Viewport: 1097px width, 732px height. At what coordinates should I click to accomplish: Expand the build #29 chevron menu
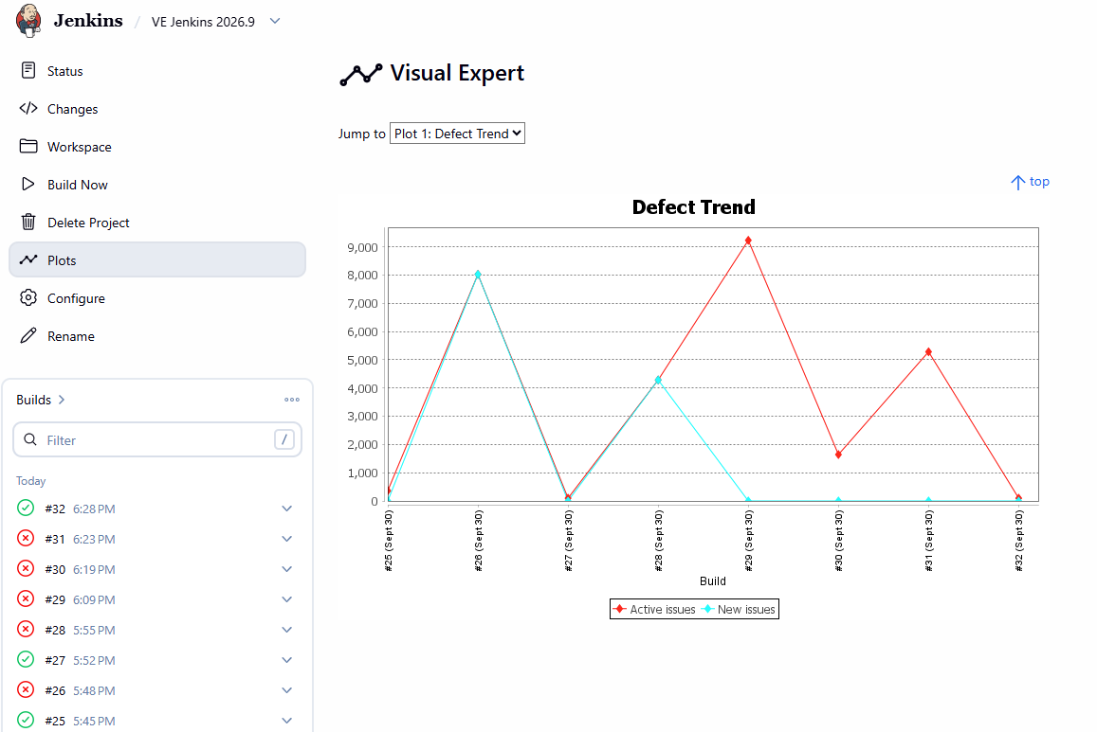[x=287, y=599]
